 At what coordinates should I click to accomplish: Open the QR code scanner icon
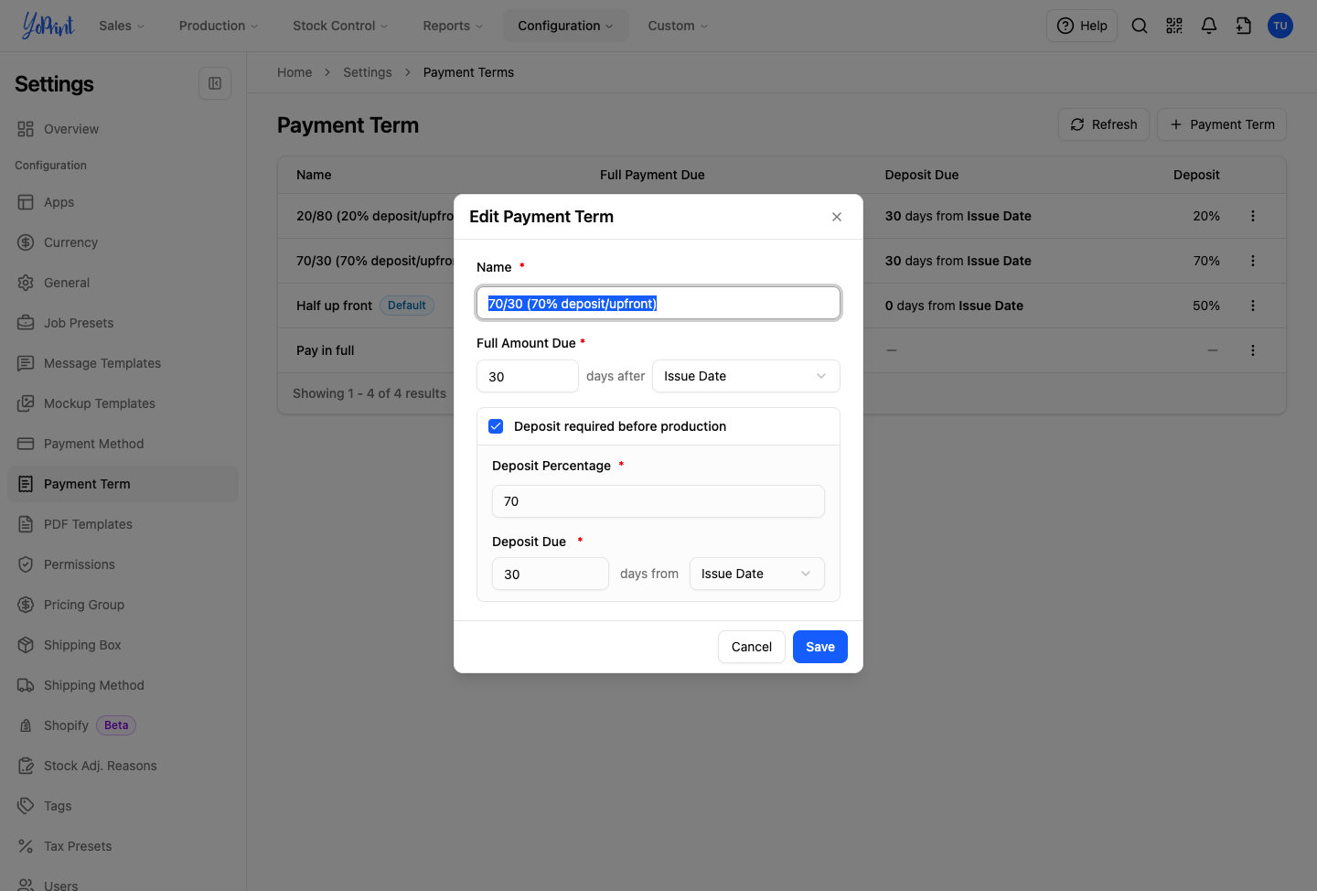(x=1174, y=26)
